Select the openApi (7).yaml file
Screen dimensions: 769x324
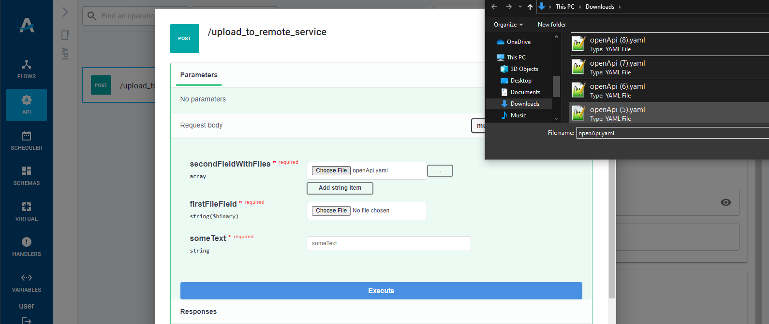pos(617,67)
